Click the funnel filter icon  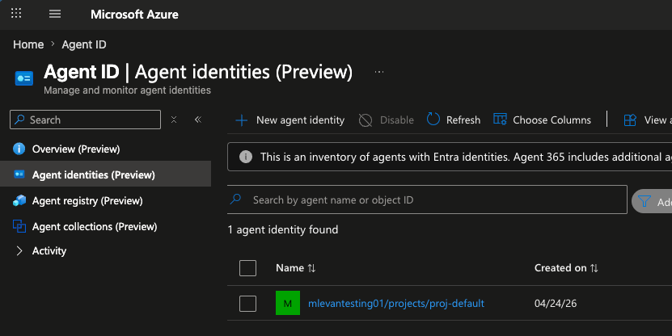coord(645,201)
